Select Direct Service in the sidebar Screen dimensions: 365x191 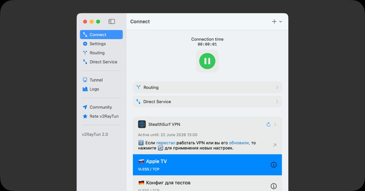(x=103, y=62)
